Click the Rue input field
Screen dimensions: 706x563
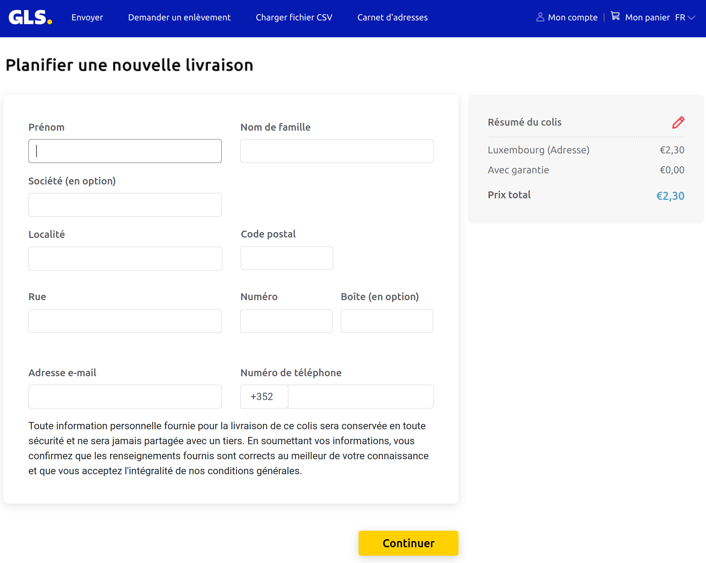(x=125, y=321)
